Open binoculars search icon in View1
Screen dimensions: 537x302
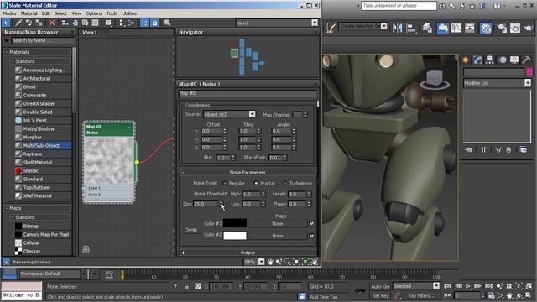tap(86, 249)
